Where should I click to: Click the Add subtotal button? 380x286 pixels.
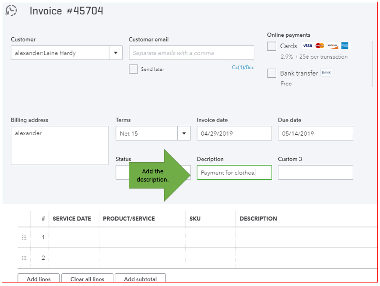pos(141,279)
